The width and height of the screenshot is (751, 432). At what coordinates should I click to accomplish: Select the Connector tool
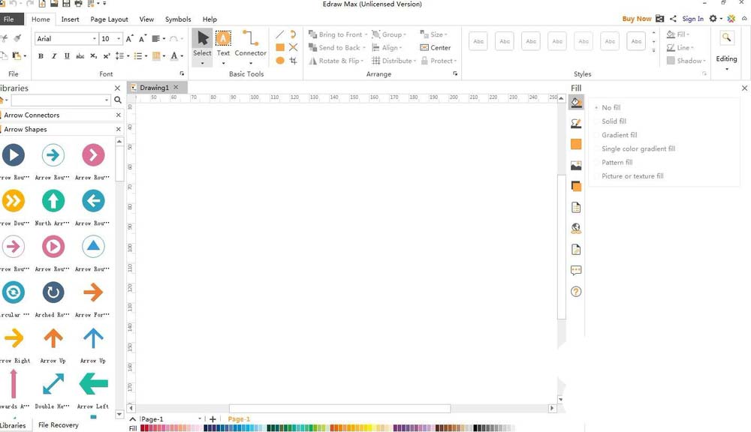(250, 43)
